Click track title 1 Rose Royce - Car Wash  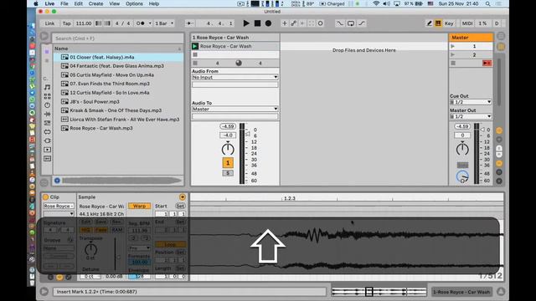pos(234,38)
